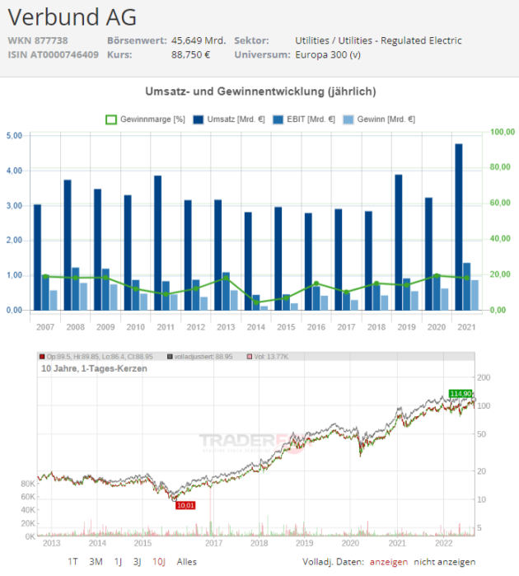Click the red Op/Hi/Lo/Cl candle legend icon

(42, 357)
